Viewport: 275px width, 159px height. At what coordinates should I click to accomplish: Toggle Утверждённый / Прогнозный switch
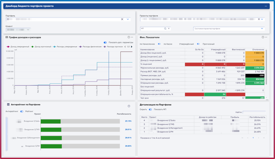click(x=198, y=44)
